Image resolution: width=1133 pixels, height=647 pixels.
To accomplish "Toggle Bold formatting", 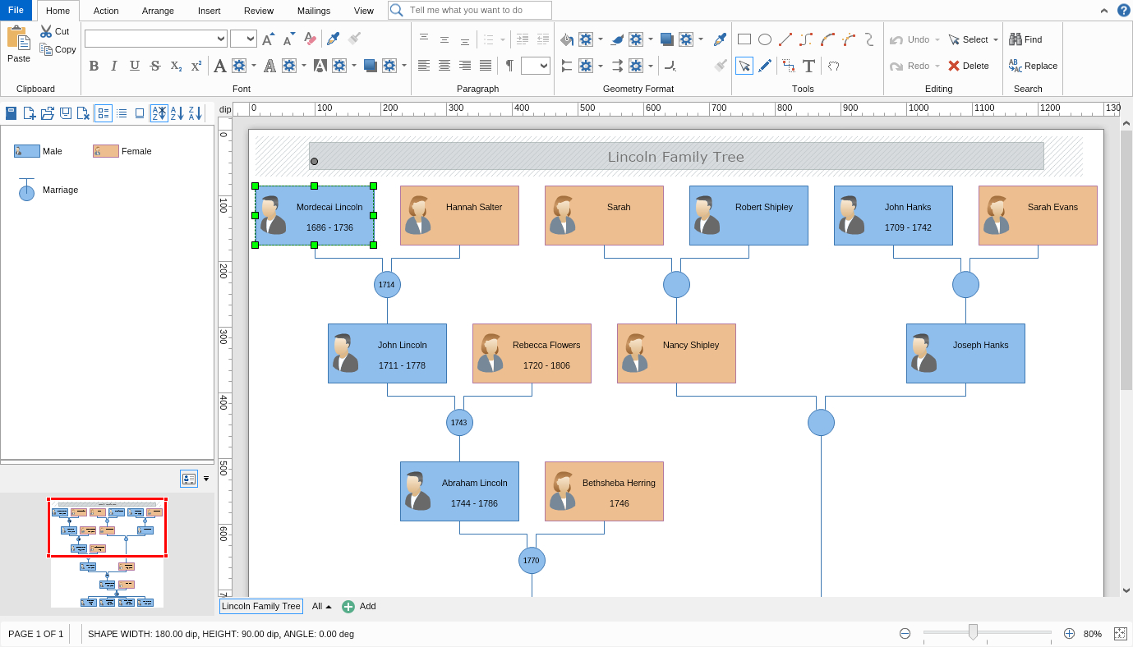I will (x=94, y=66).
